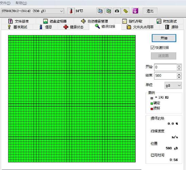The height and width of the screenshot is (170, 186).
Task: Toggle the 快速扫描 checkbox
Action: coord(152,48)
